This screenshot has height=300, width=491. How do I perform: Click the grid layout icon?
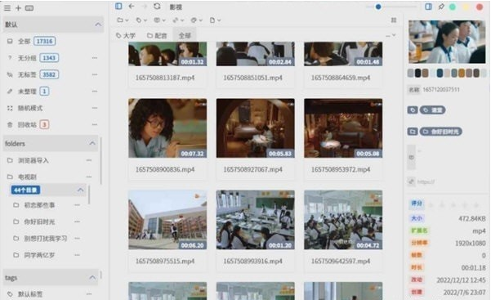tap(394, 20)
